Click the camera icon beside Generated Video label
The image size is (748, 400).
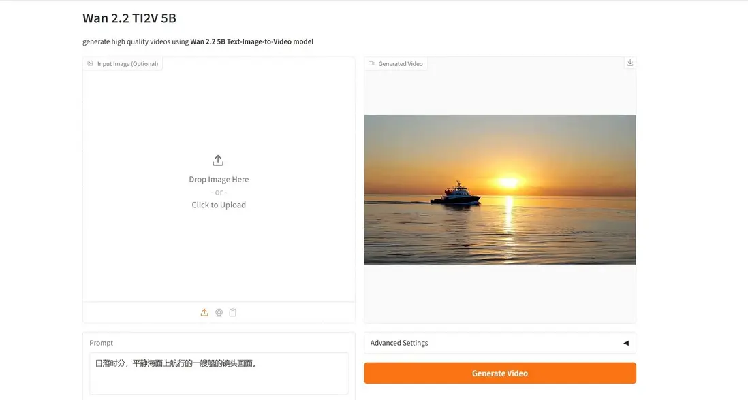coord(371,64)
